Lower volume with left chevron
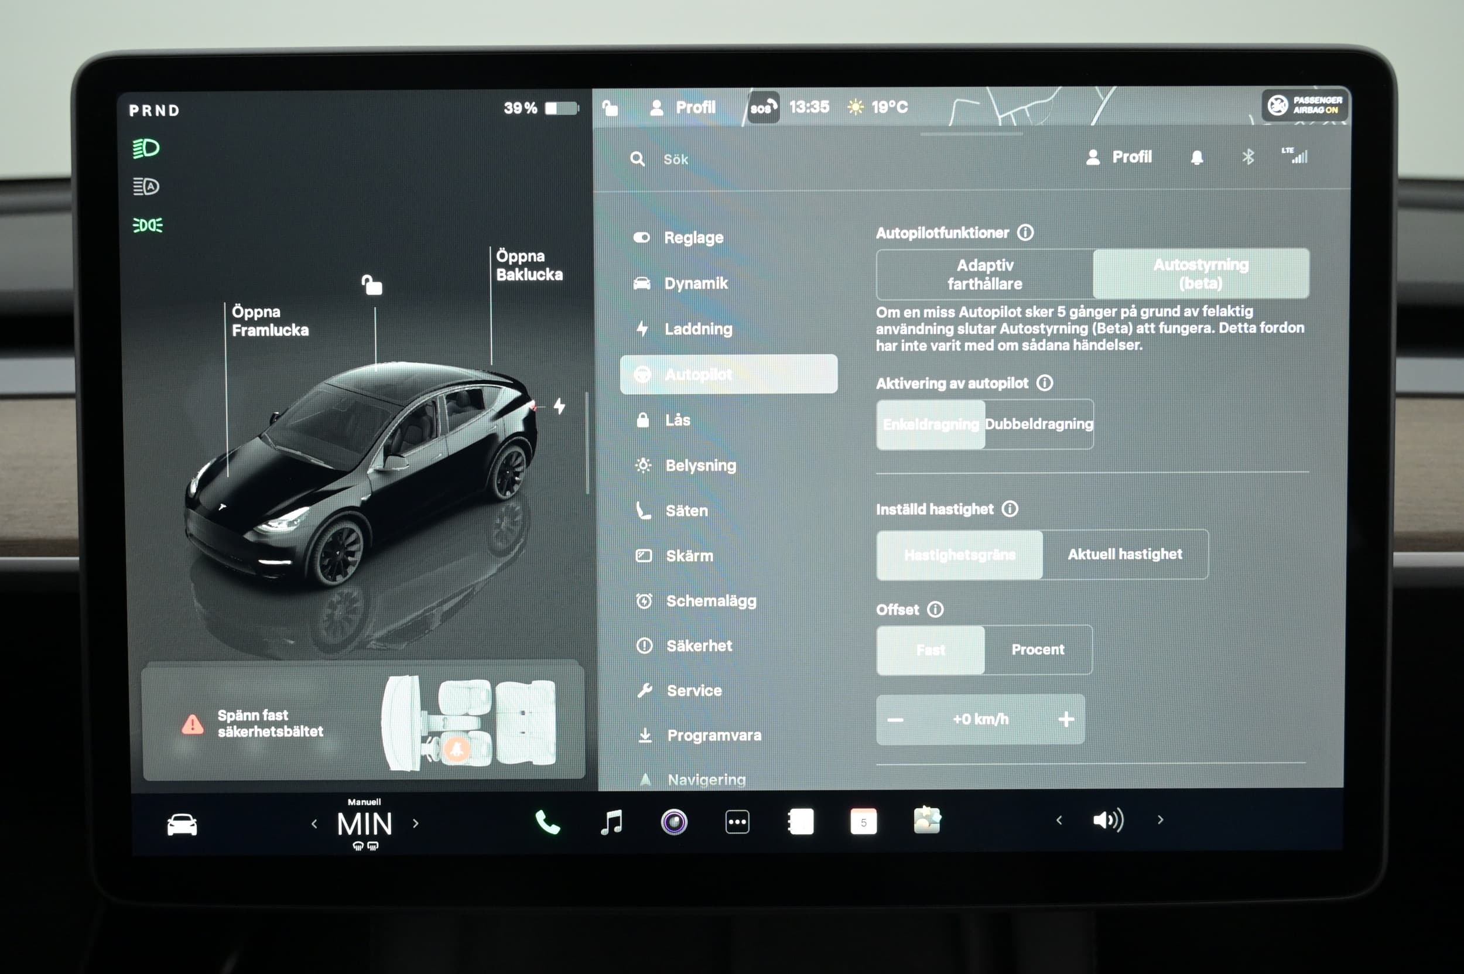Screen dimensions: 1464x974 (1059, 820)
